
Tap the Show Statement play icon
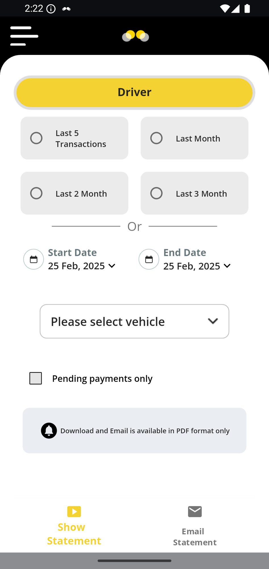coord(74,511)
